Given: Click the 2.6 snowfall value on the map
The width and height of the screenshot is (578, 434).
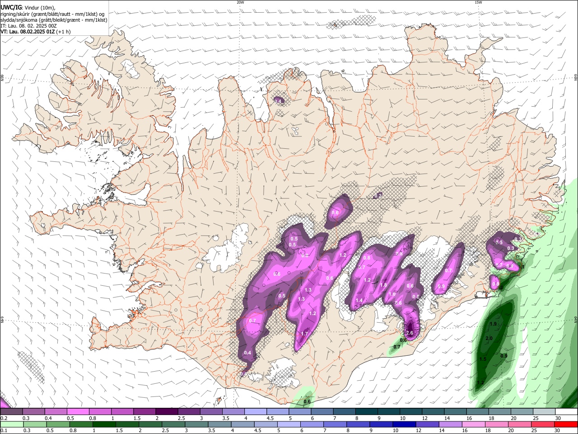Looking at the screenshot, I should coord(410,333).
